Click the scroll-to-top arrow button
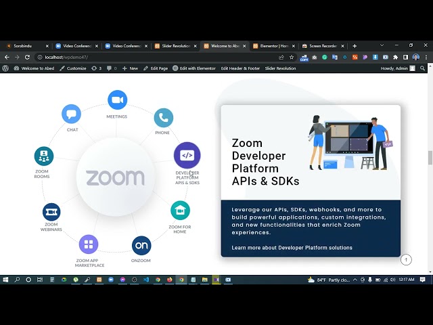The height and width of the screenshot is (325, 433). (406, 259)
